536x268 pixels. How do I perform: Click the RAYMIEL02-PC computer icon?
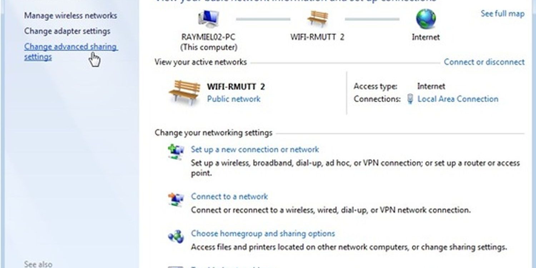click(x=209, y=19)
